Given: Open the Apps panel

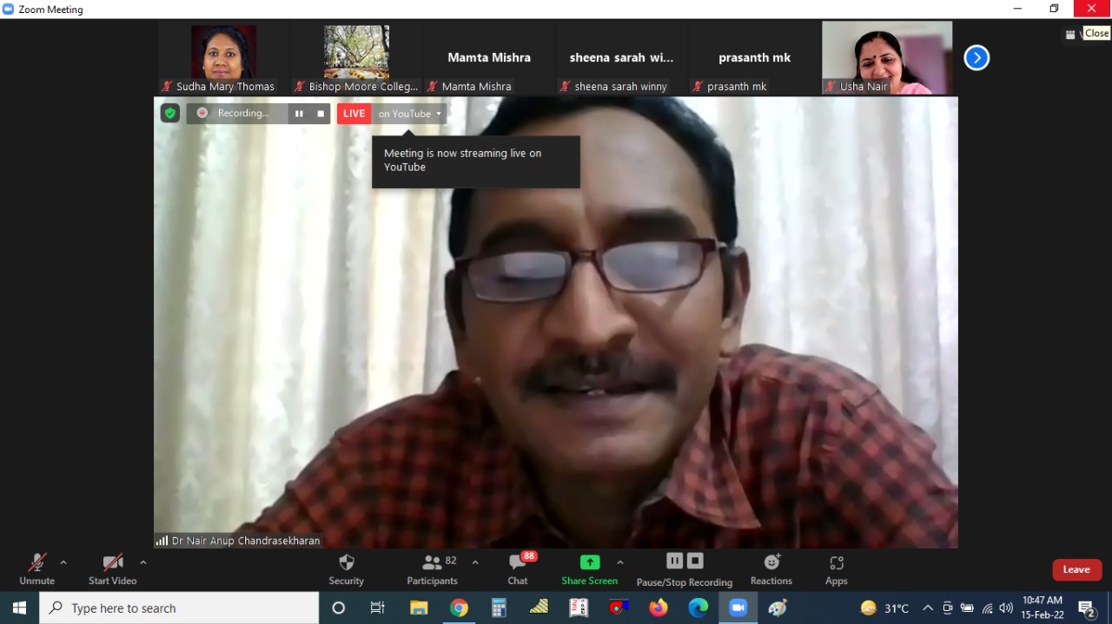Looking at the screenshot, I should [837, 569].
